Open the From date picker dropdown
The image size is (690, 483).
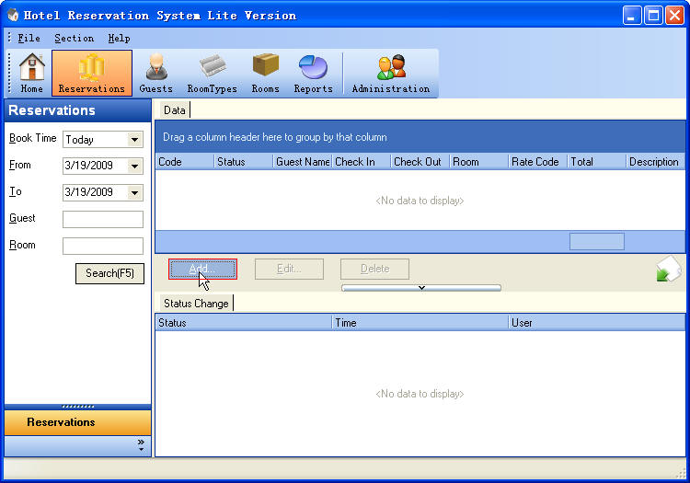[135, 167]
